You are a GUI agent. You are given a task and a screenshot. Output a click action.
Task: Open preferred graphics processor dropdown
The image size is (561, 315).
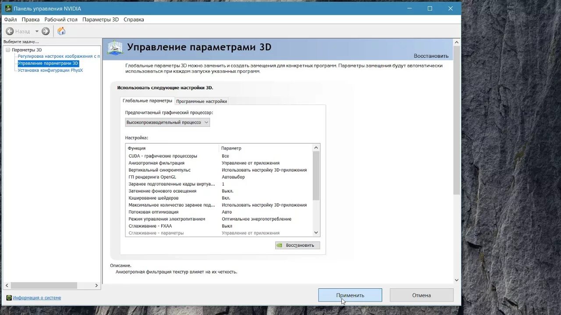click(x=167, y=122)
